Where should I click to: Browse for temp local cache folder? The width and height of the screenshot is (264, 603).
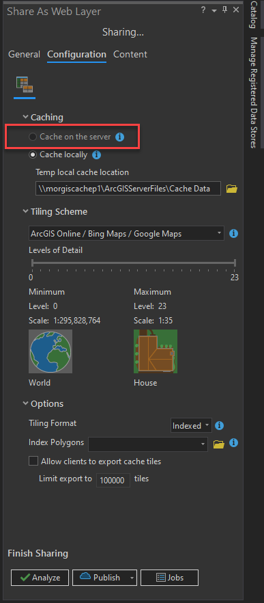click(232, 189)
